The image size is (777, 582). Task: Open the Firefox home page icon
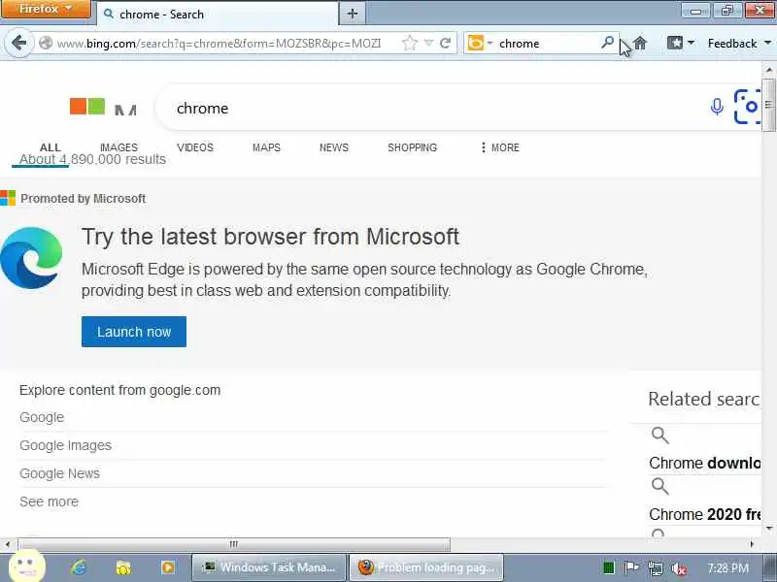click(x=640, y=43)
